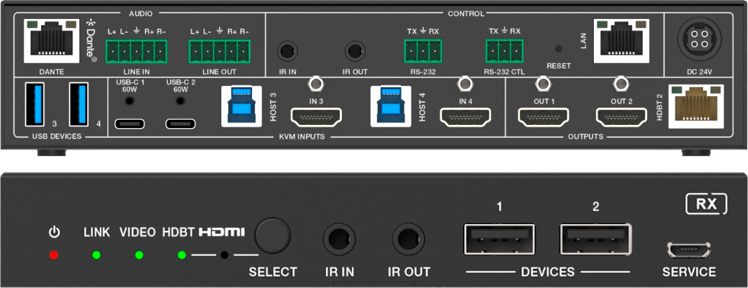Click the green HDBT LED
The height and width of the screenshot is (288, 748).
pyautogui.click(x=182, y=255)
